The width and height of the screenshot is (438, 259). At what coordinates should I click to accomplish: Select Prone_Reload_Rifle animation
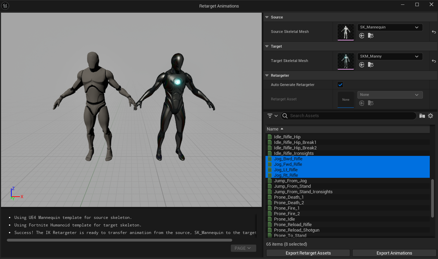coord(347,225)
